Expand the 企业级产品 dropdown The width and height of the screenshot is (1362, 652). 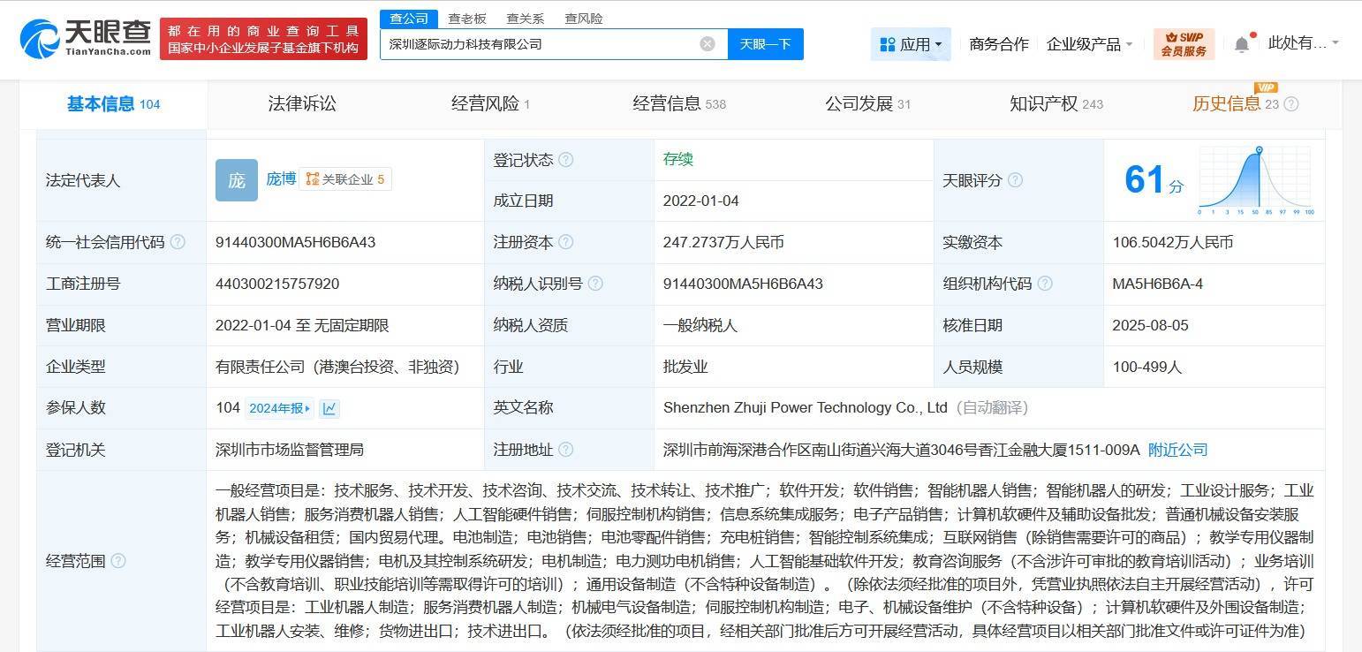1089,44
